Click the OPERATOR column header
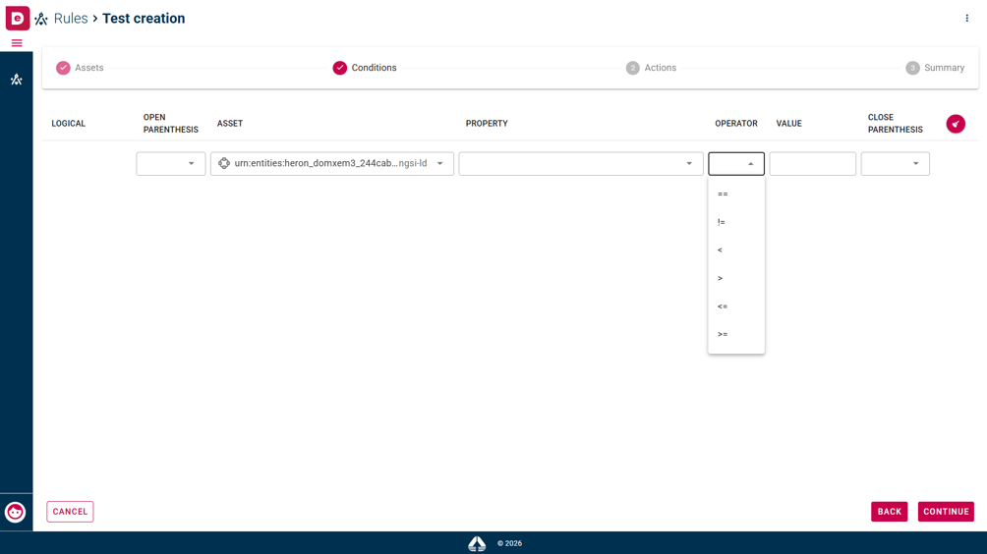The image size is (987, 554). pyautogui.click(x=736, y=124)
